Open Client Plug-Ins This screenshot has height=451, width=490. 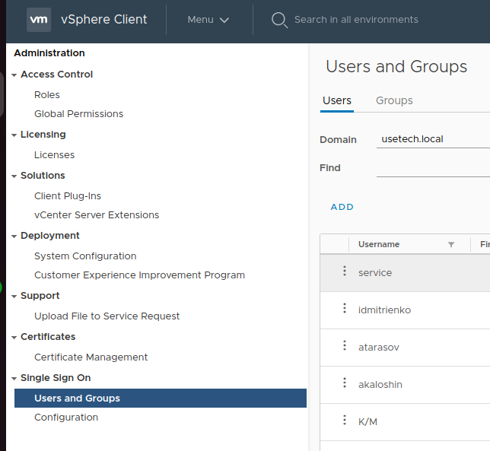click(68, 196)
